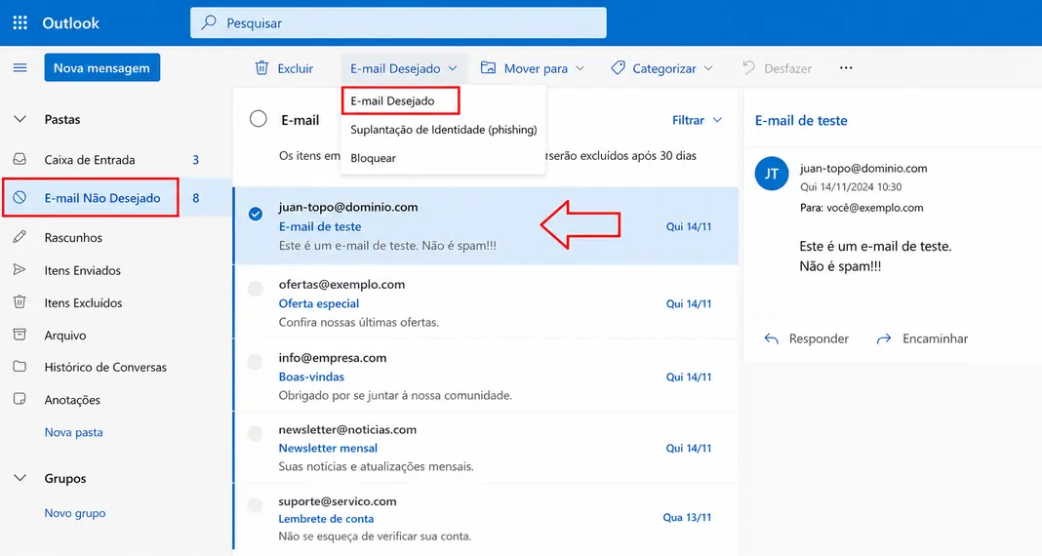Click in the Pesquisar search field
The height and width of the screenshot is (556, 1042).
point(399,22)
